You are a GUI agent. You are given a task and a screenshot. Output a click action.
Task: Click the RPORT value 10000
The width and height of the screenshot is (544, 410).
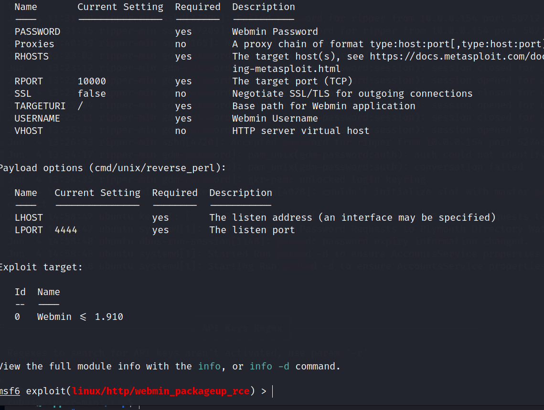(x=92, y=81)
